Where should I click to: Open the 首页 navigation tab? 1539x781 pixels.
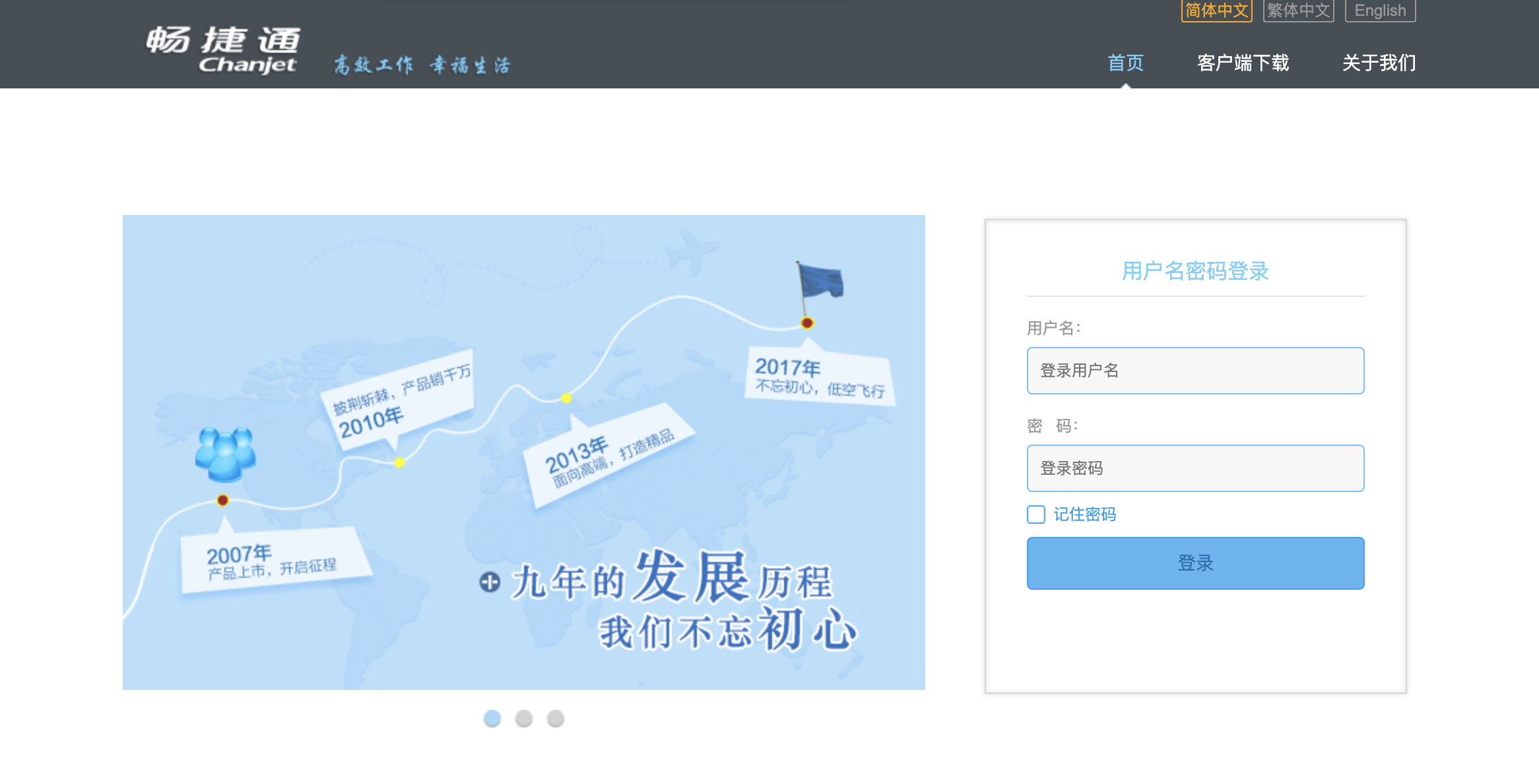click(x=1125, y=63)
